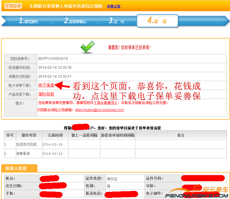Click the 序号 column header
The height and width of the screenshot is (199, 230).
pos(10,135)
